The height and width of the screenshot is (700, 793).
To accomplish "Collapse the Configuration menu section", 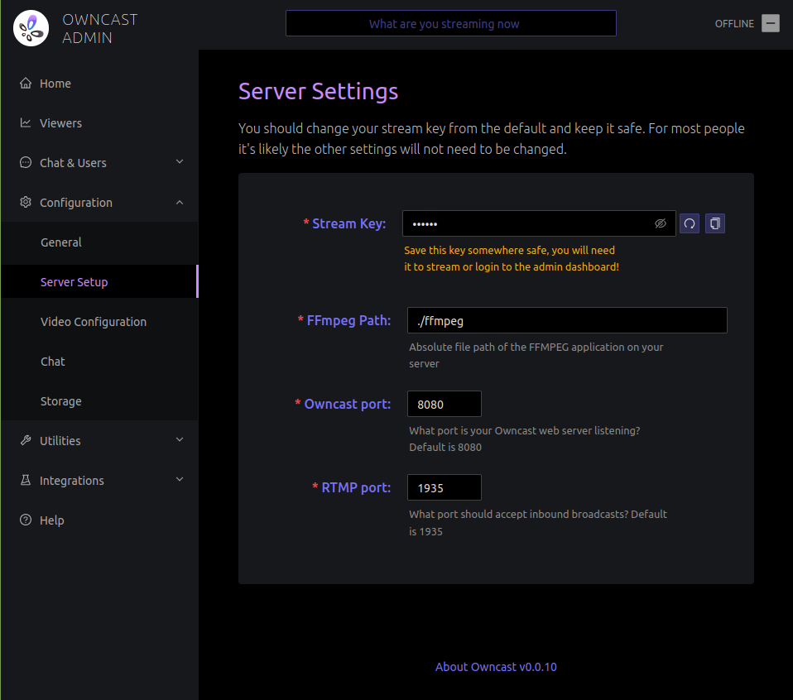I will (x=180, y=203).
